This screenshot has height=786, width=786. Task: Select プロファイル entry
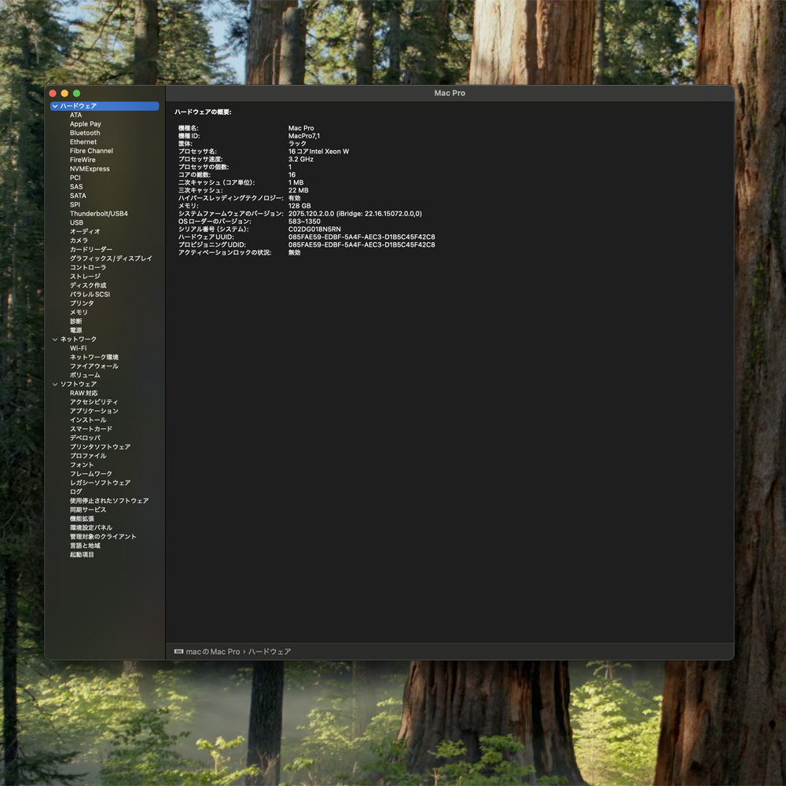88,456
